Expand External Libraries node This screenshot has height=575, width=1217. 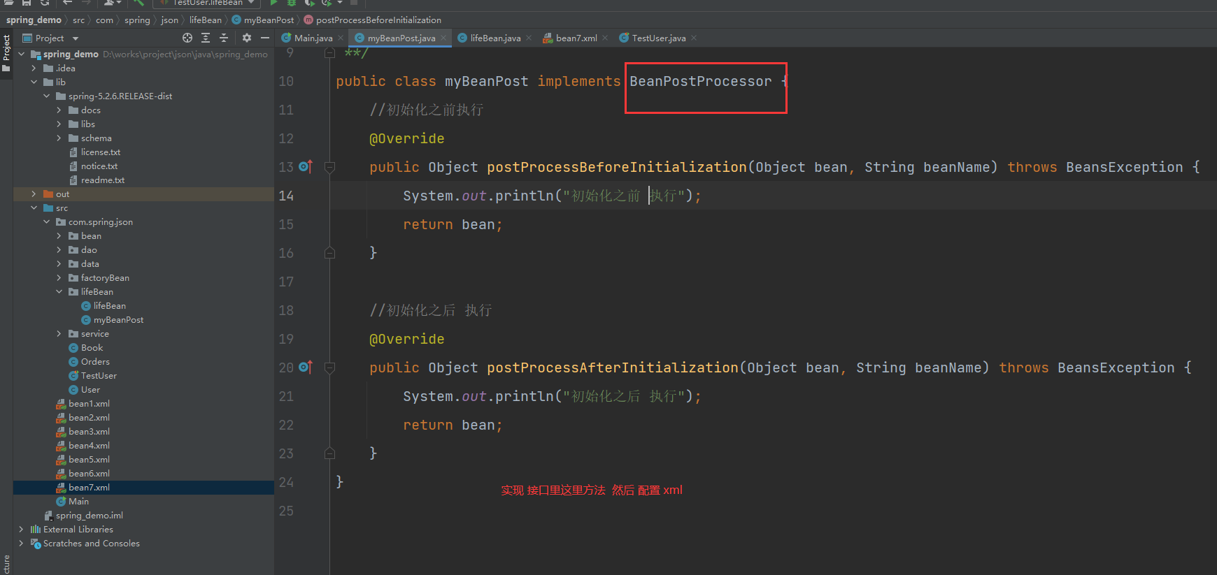(21, 529)
